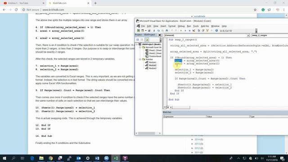Screen dimensions: 288x162
Task: Toggle Design Mode in VBA toolbar
Action: [194, 31]
